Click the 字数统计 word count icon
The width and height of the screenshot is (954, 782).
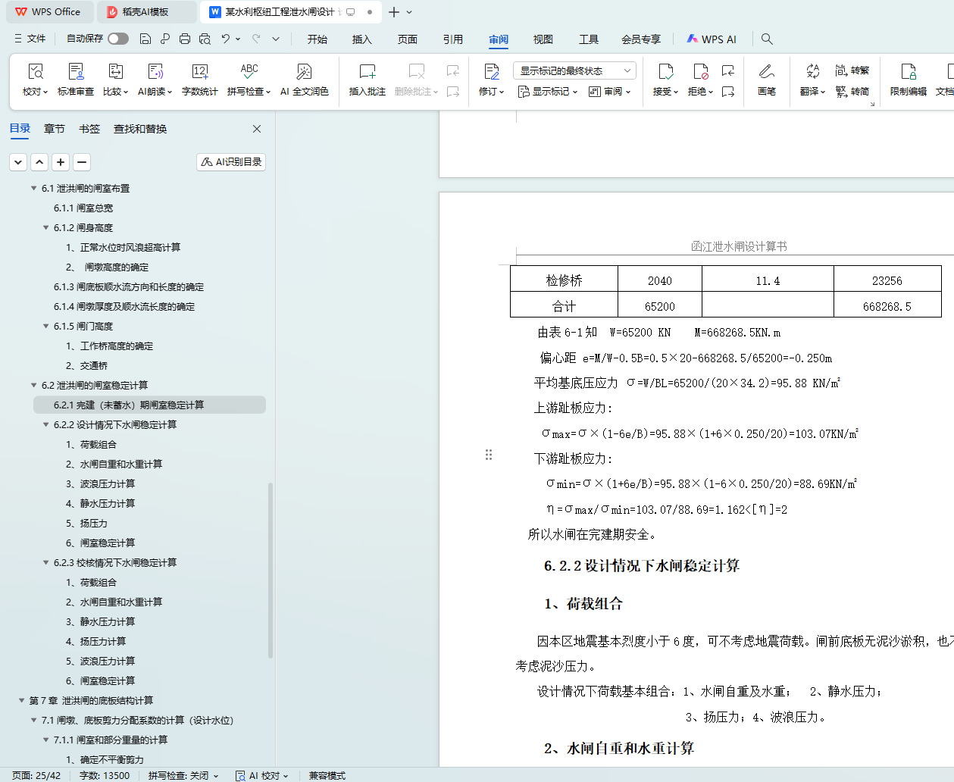[x=199, y=72]
